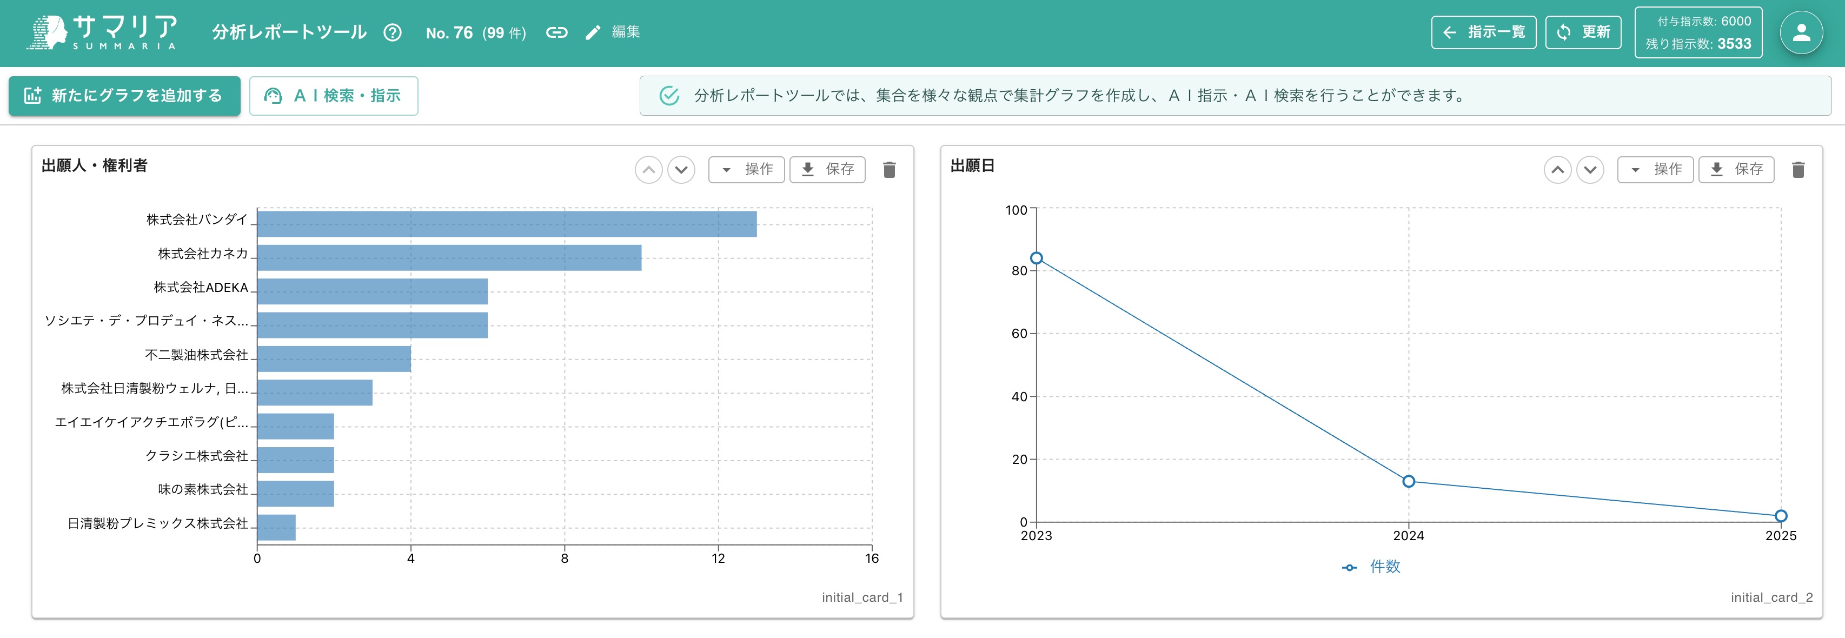
Task: Click the 2024 data point on line chart
Action: tap(1409, 482)
